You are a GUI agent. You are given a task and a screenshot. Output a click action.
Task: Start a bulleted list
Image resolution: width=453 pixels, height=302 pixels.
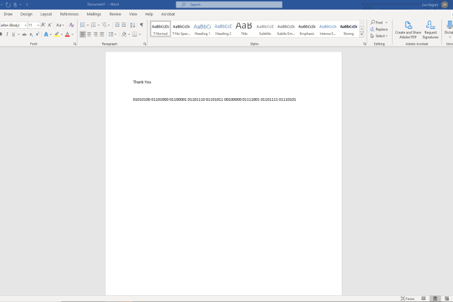82,25
